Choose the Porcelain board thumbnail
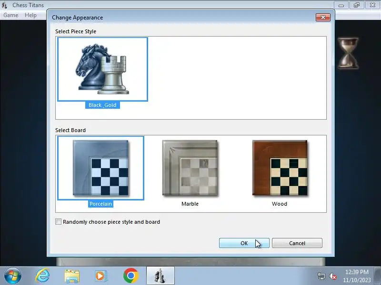The width and height of the screenshot is (381, 285). point(100,168)
